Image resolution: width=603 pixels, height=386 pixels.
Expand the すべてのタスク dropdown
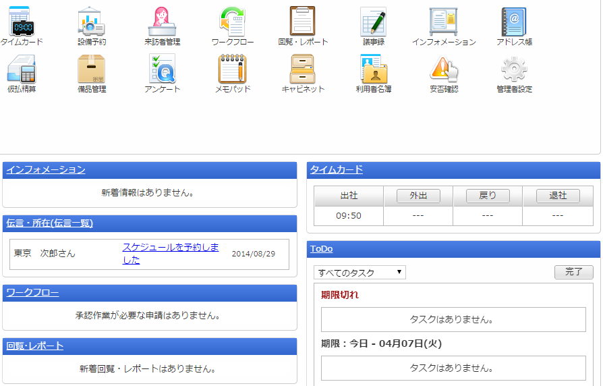pyautogui.click(x=360, y=273)
